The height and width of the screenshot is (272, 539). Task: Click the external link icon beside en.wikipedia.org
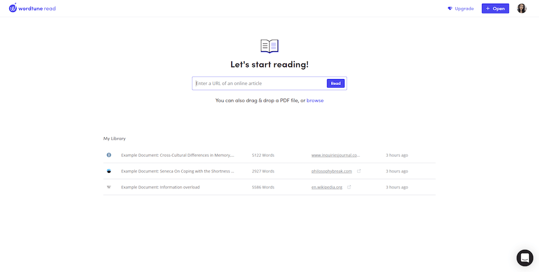(x=349, y=187)
